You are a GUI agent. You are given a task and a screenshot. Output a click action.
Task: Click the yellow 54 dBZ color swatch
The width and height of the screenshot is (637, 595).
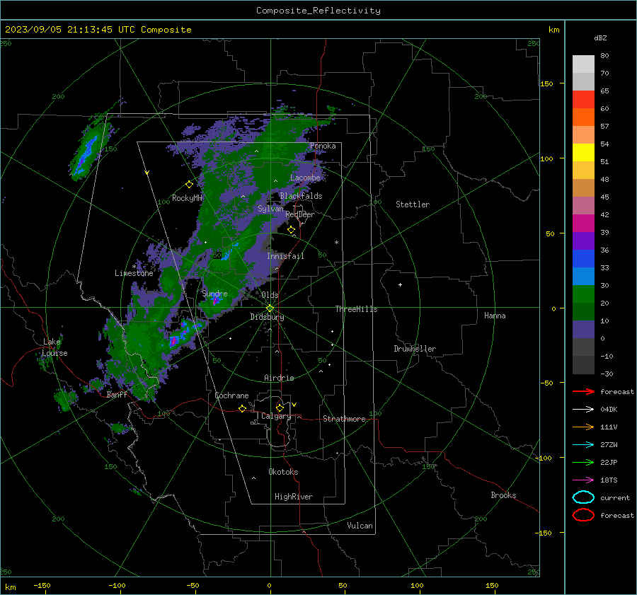pos(583,152)
